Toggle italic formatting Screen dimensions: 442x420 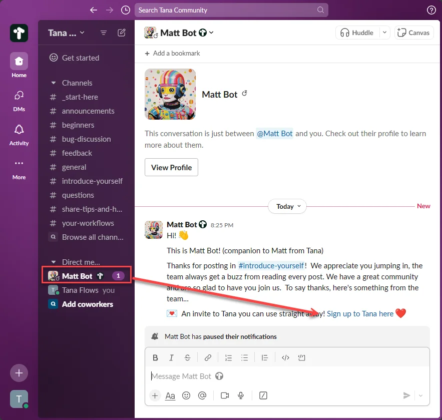point(171,358)
